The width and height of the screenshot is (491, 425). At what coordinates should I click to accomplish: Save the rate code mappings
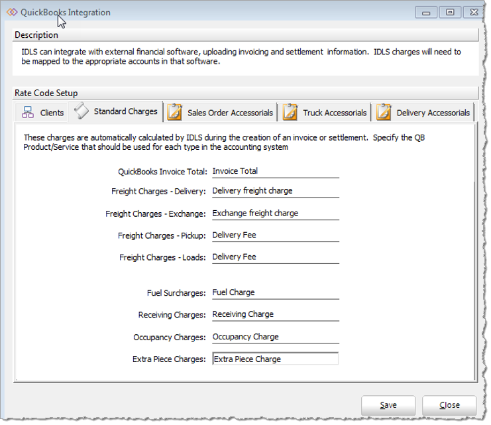[x=388, y=405]
